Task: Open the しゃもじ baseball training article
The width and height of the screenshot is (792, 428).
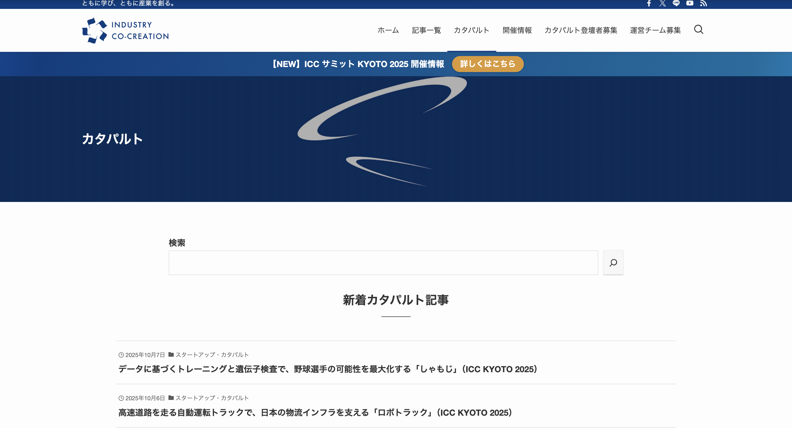Action: pos(328,369)
